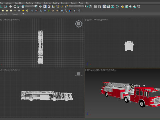This screenshot has height=120, width=160.
Task: Open the Customize menu
Action: (x=47, y=3)
